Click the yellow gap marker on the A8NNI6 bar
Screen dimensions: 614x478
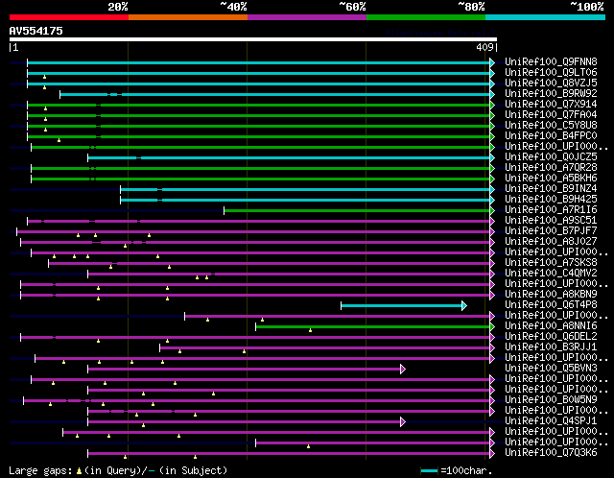coord(310,329)
